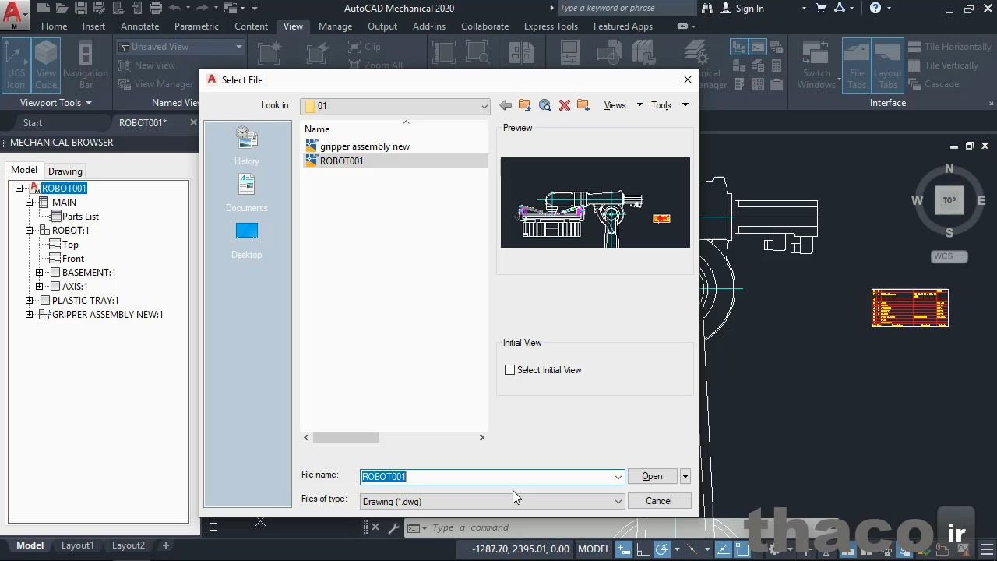Click the TOP face of the ViewCube
This screenshot has width=997, height=561.
pyautogui.click(x=949, y=200)
